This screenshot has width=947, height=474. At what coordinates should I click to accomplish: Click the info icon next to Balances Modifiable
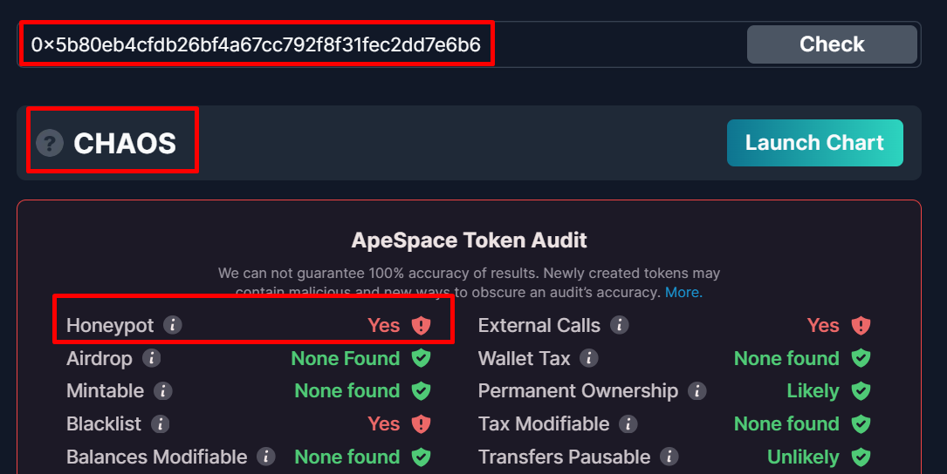click(266, 457)
